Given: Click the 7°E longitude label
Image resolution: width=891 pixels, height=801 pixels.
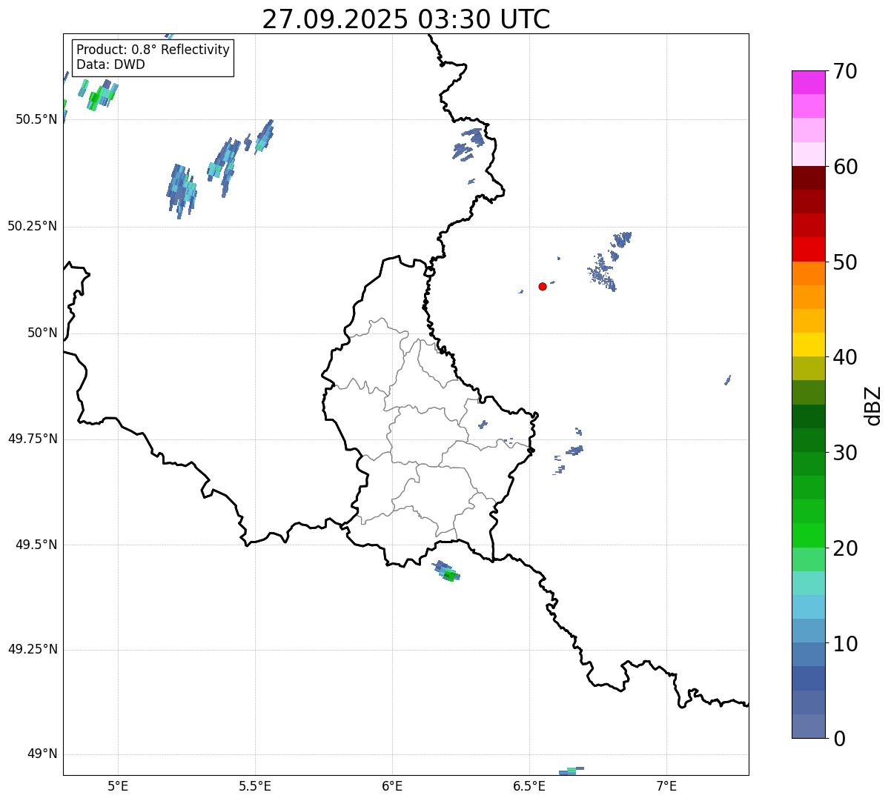Looking at the screenshot, I should point(666,786).
